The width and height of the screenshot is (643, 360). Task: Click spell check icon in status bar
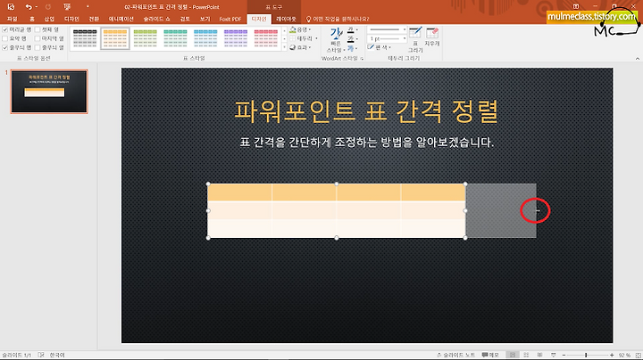coord(41,355)
